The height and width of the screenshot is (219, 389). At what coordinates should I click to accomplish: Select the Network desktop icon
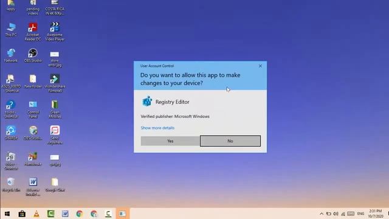(11, 55)
